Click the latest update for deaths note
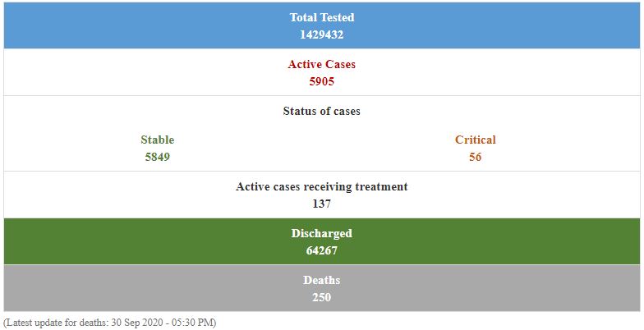644x330 pixels. (x=110, y=323)
